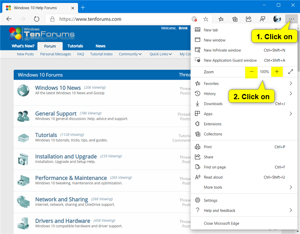
Task: Click the Feedback toolbar icon
Action: click(x=262, y=19)
